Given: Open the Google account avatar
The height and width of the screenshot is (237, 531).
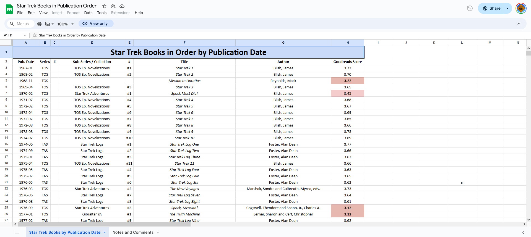Looking at the screenshot, I should point(521,8).
